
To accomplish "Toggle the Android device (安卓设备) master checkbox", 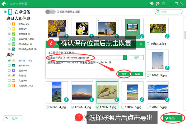I will click(5, 12).
